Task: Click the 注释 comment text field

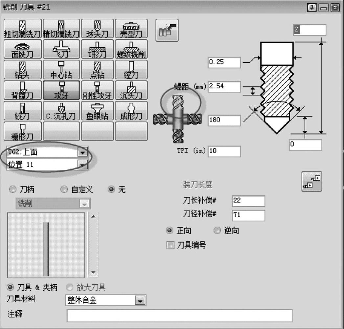Action: point(179,316)
